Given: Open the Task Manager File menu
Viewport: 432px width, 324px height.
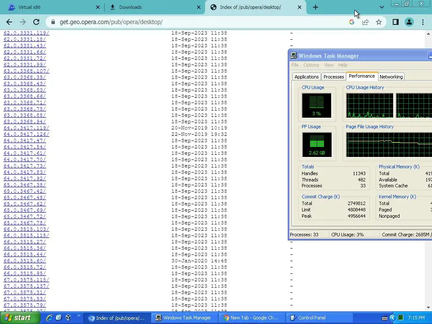Looking at the screenshot, I should coord(295,65).
